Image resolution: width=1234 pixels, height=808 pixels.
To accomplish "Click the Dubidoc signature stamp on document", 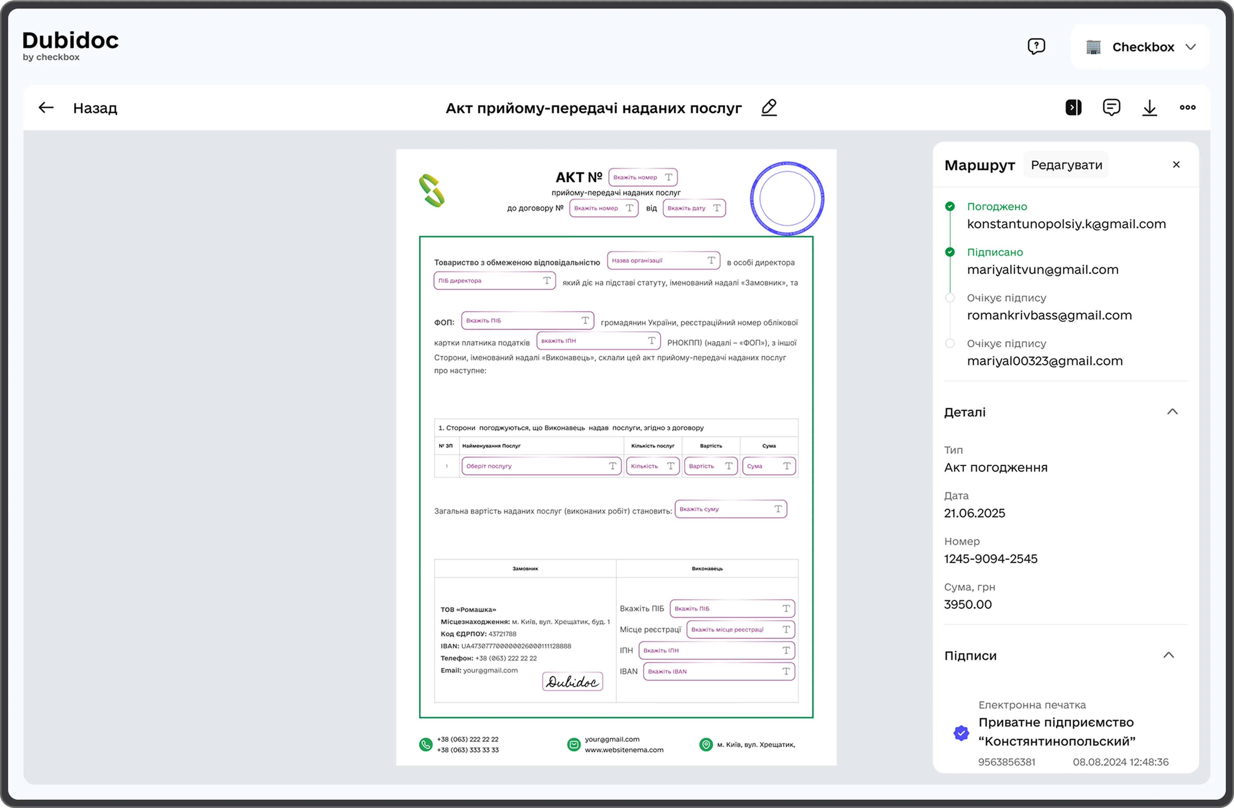I will pos(572,682).
